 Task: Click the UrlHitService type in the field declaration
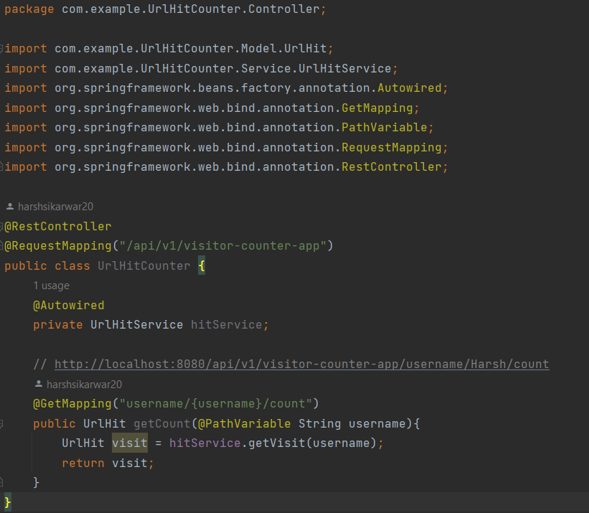[x=137, y=325]
